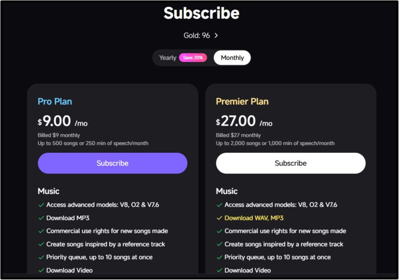Click checkmark next to Pro Priority queue feature
The height and width of the screenshot is (280, 399).
point(41,257)
